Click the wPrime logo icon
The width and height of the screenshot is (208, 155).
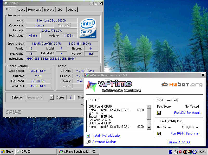91,86
